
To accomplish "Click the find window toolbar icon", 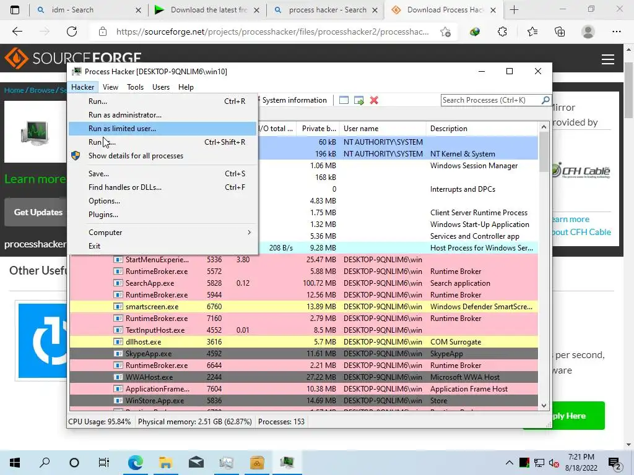I will click(x=344, y=100).
